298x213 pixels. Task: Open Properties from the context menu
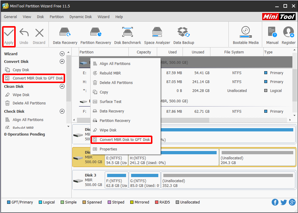125,149
